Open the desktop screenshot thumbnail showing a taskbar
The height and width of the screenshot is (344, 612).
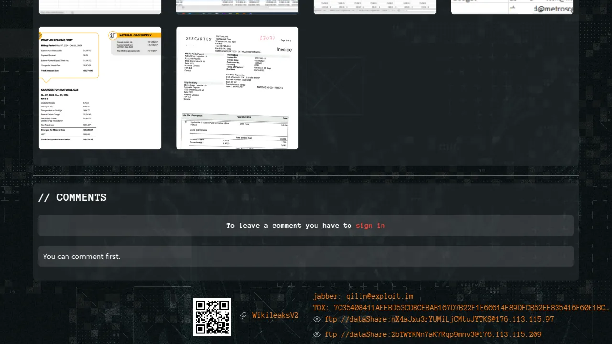pos(238,7)
